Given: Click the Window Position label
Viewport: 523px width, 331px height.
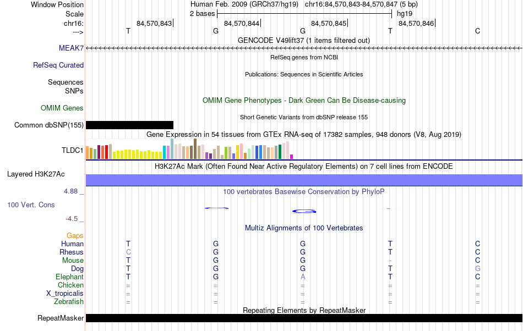Looking at the screenshot, I should point(57,4).
